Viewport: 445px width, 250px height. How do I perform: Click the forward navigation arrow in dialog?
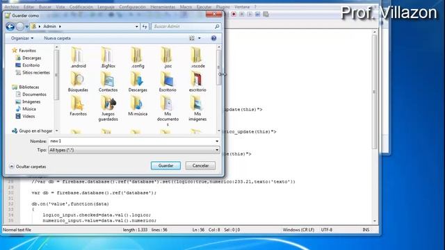(x=20, y=26)
